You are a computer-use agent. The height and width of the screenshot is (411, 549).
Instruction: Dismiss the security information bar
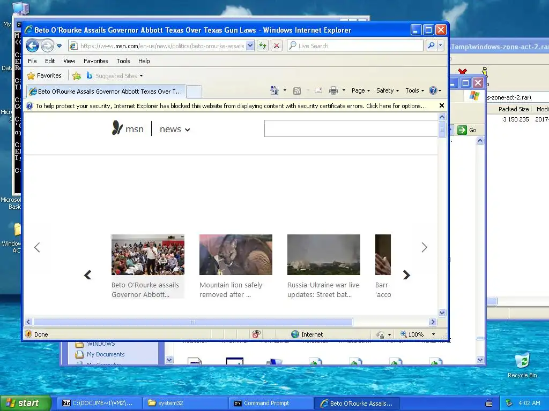click(442, 105)
